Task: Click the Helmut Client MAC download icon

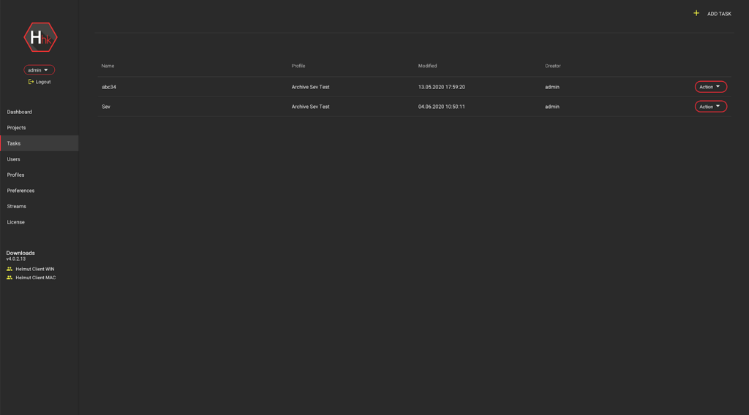Action: [x=10, y=278]
